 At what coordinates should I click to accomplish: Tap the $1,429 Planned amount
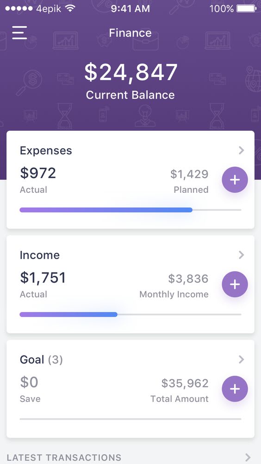tap(189, 174)
